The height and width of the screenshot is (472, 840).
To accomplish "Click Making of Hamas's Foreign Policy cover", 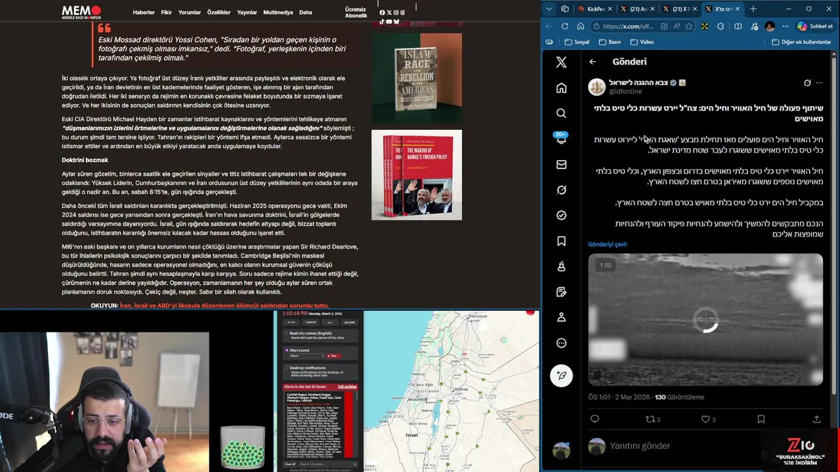I will point(417,175).
